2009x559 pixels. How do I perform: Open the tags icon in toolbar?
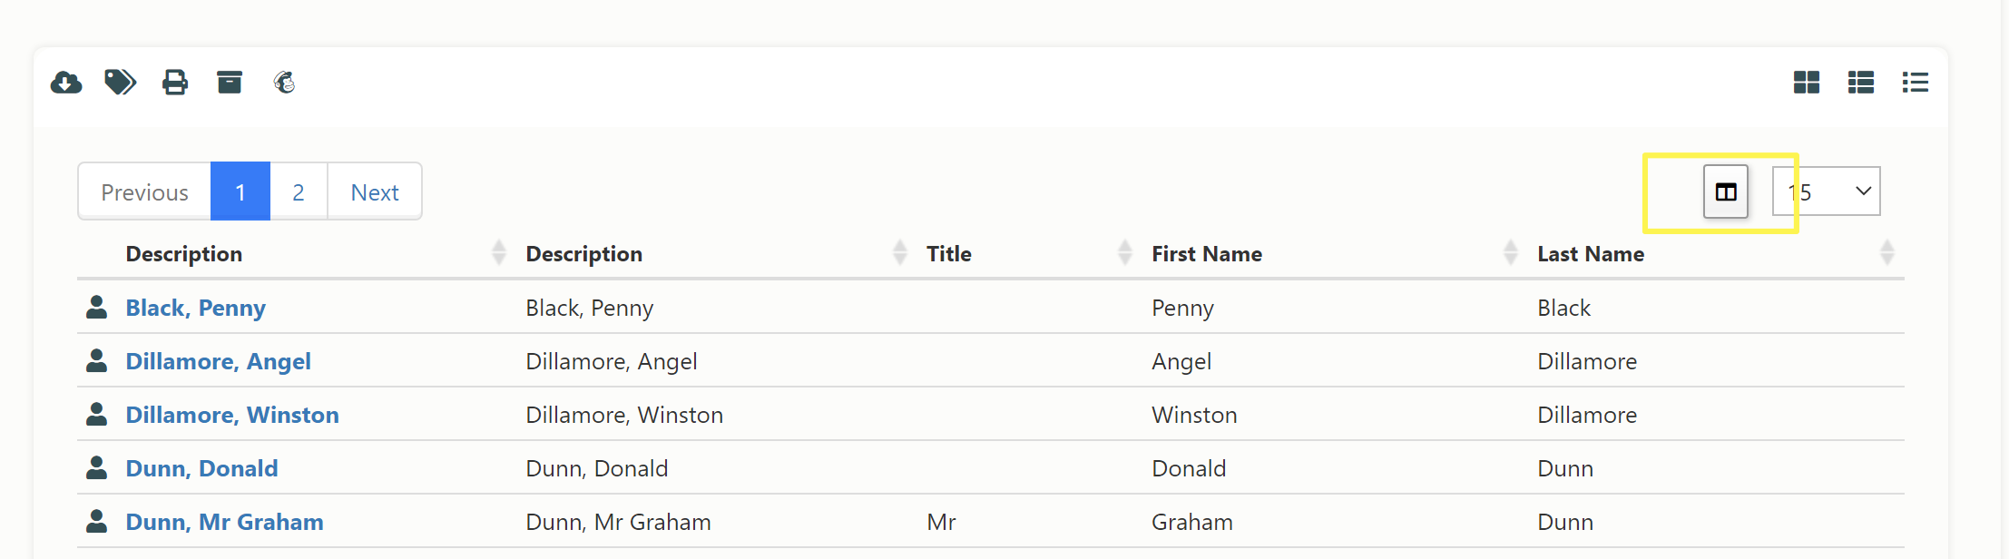[121, 83]
